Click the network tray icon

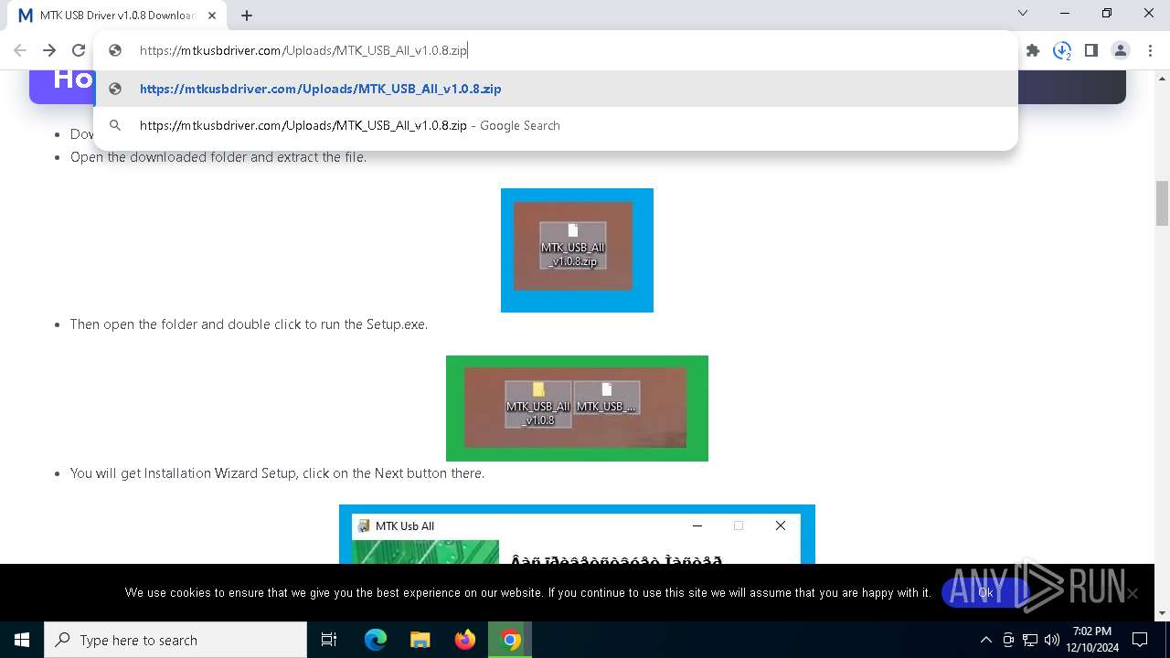[x=1030, y=640]
